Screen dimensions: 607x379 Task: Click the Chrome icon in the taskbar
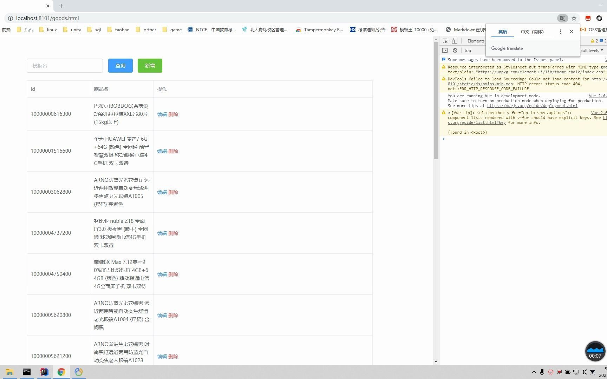click(x=61, y=372)
